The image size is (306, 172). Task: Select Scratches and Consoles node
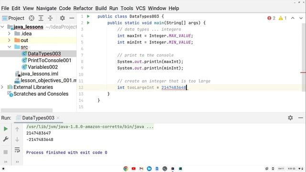click(41, 94)
